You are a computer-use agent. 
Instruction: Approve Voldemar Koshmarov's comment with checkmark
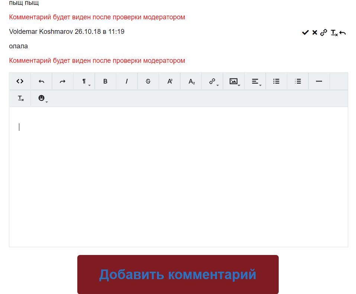click(305, 33)
